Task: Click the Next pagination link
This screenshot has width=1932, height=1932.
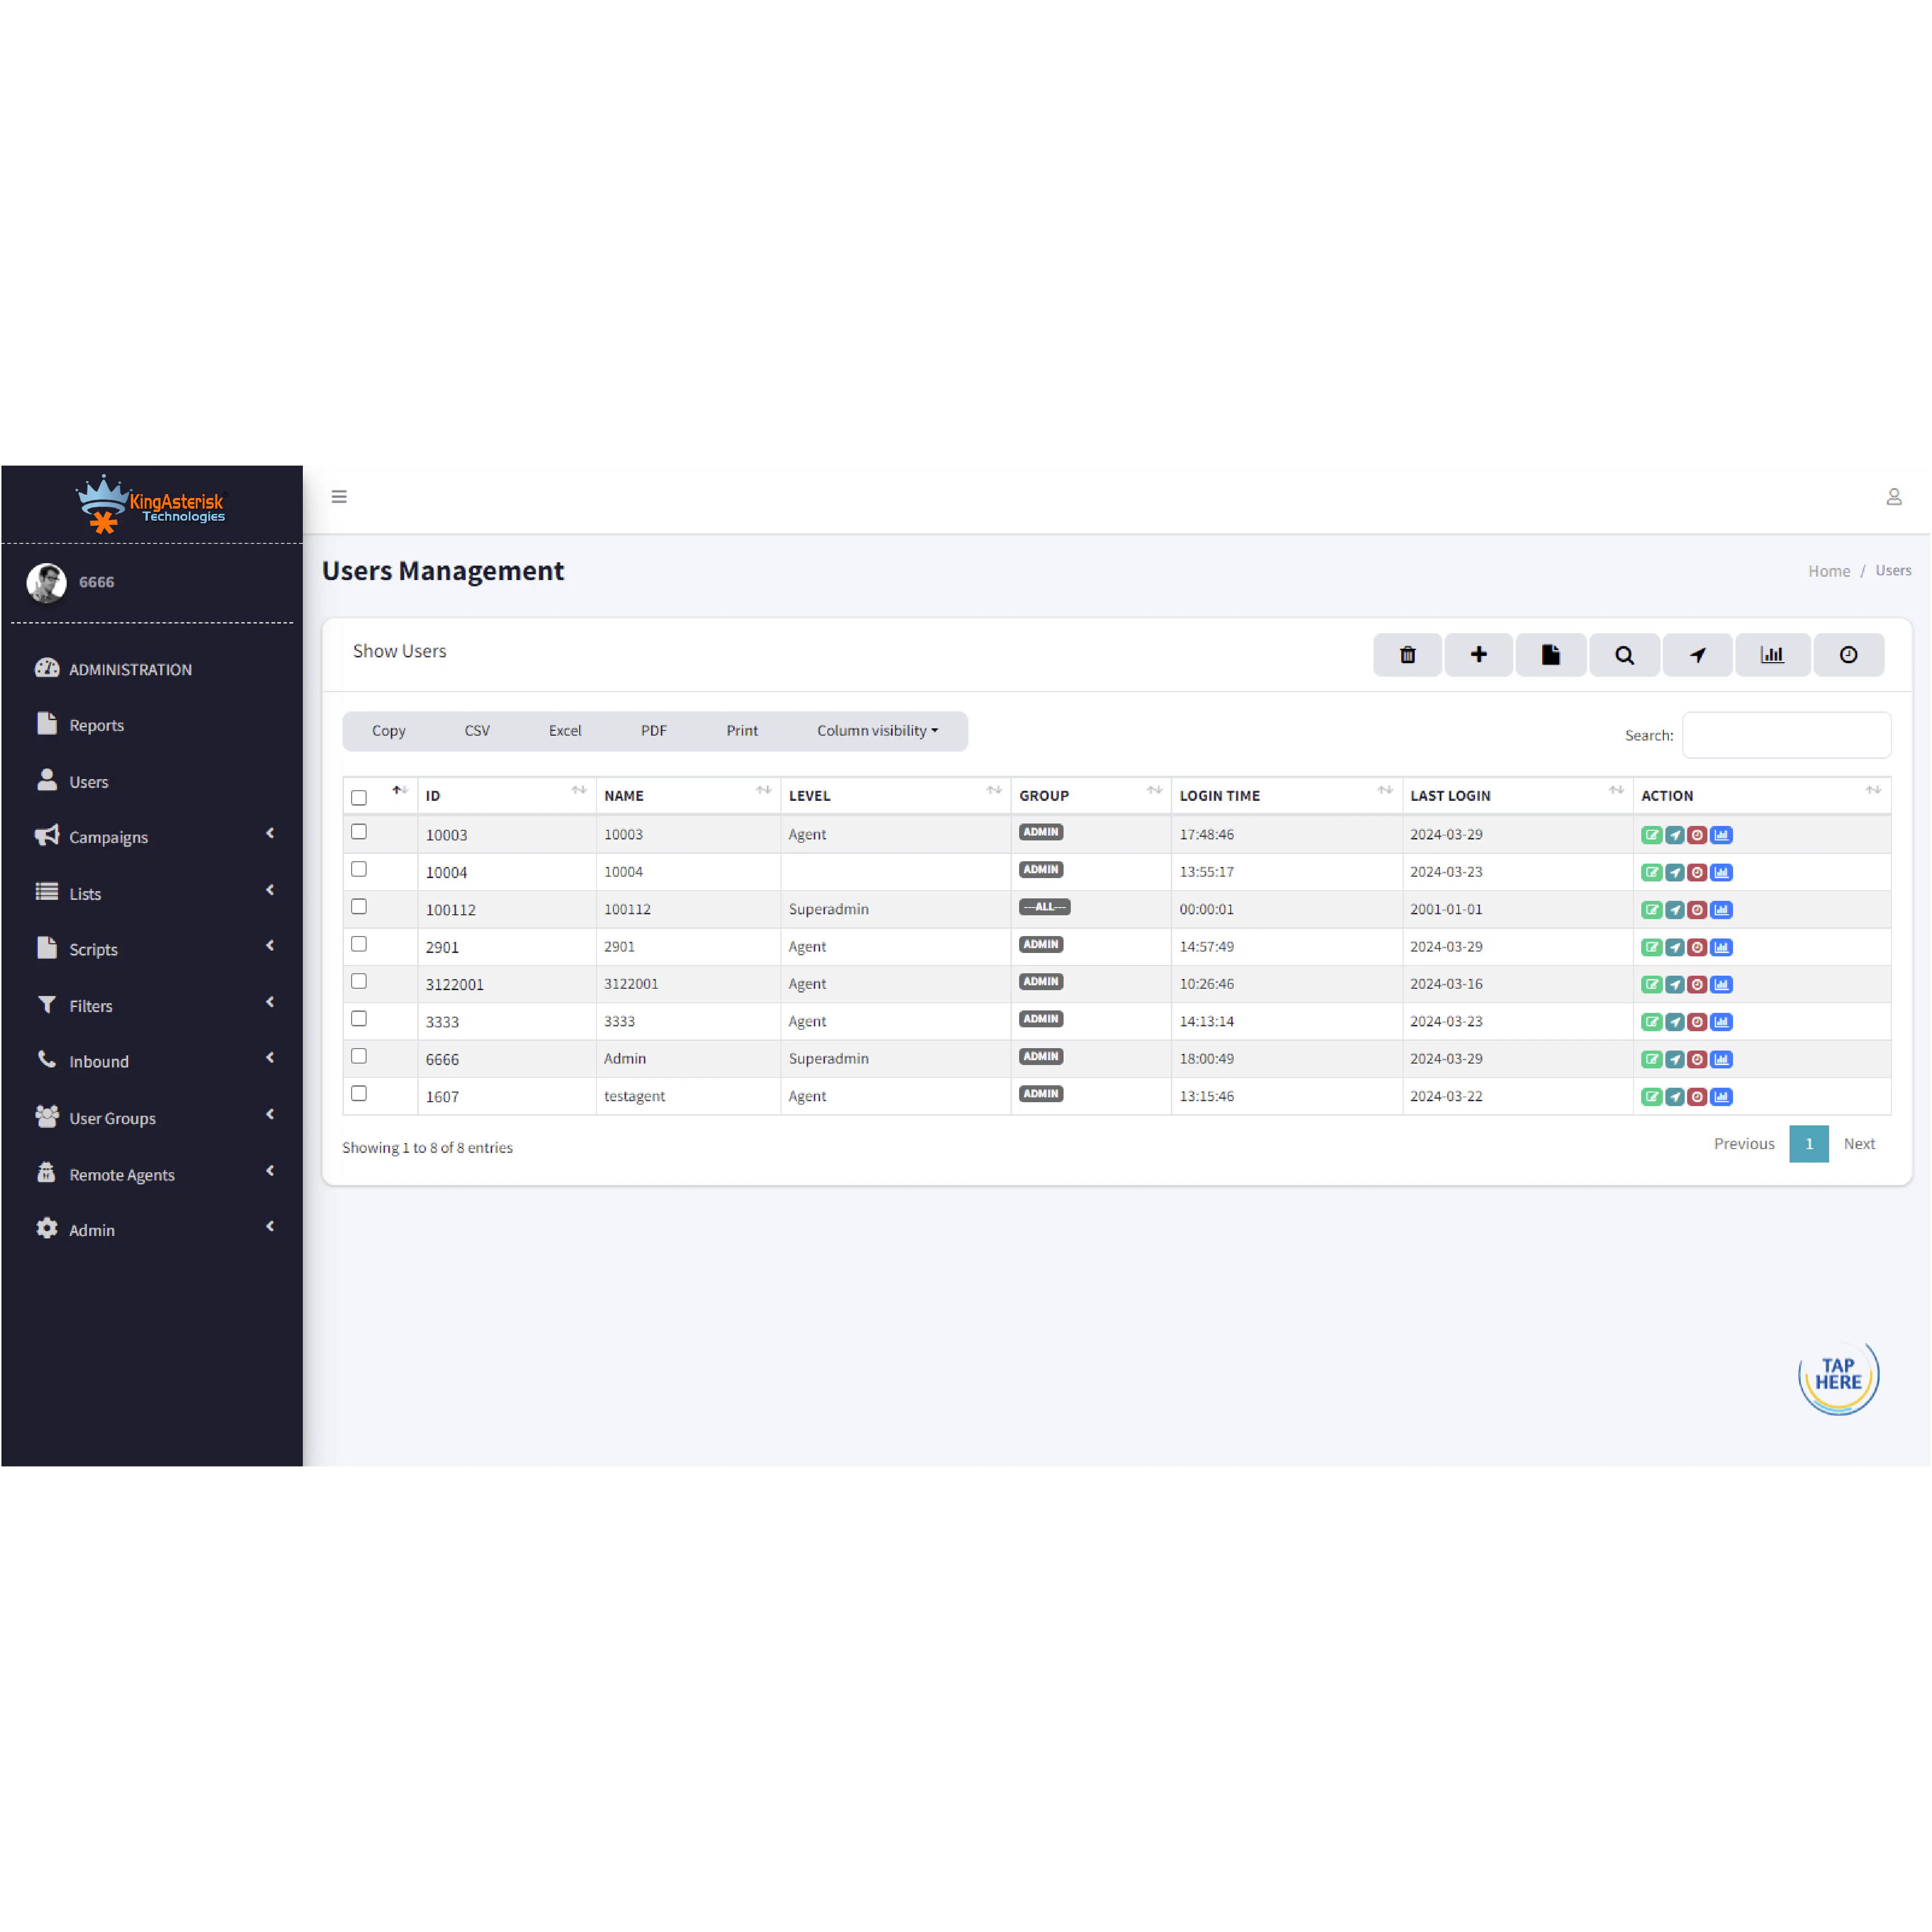Action: [x=1859, y=1144]
